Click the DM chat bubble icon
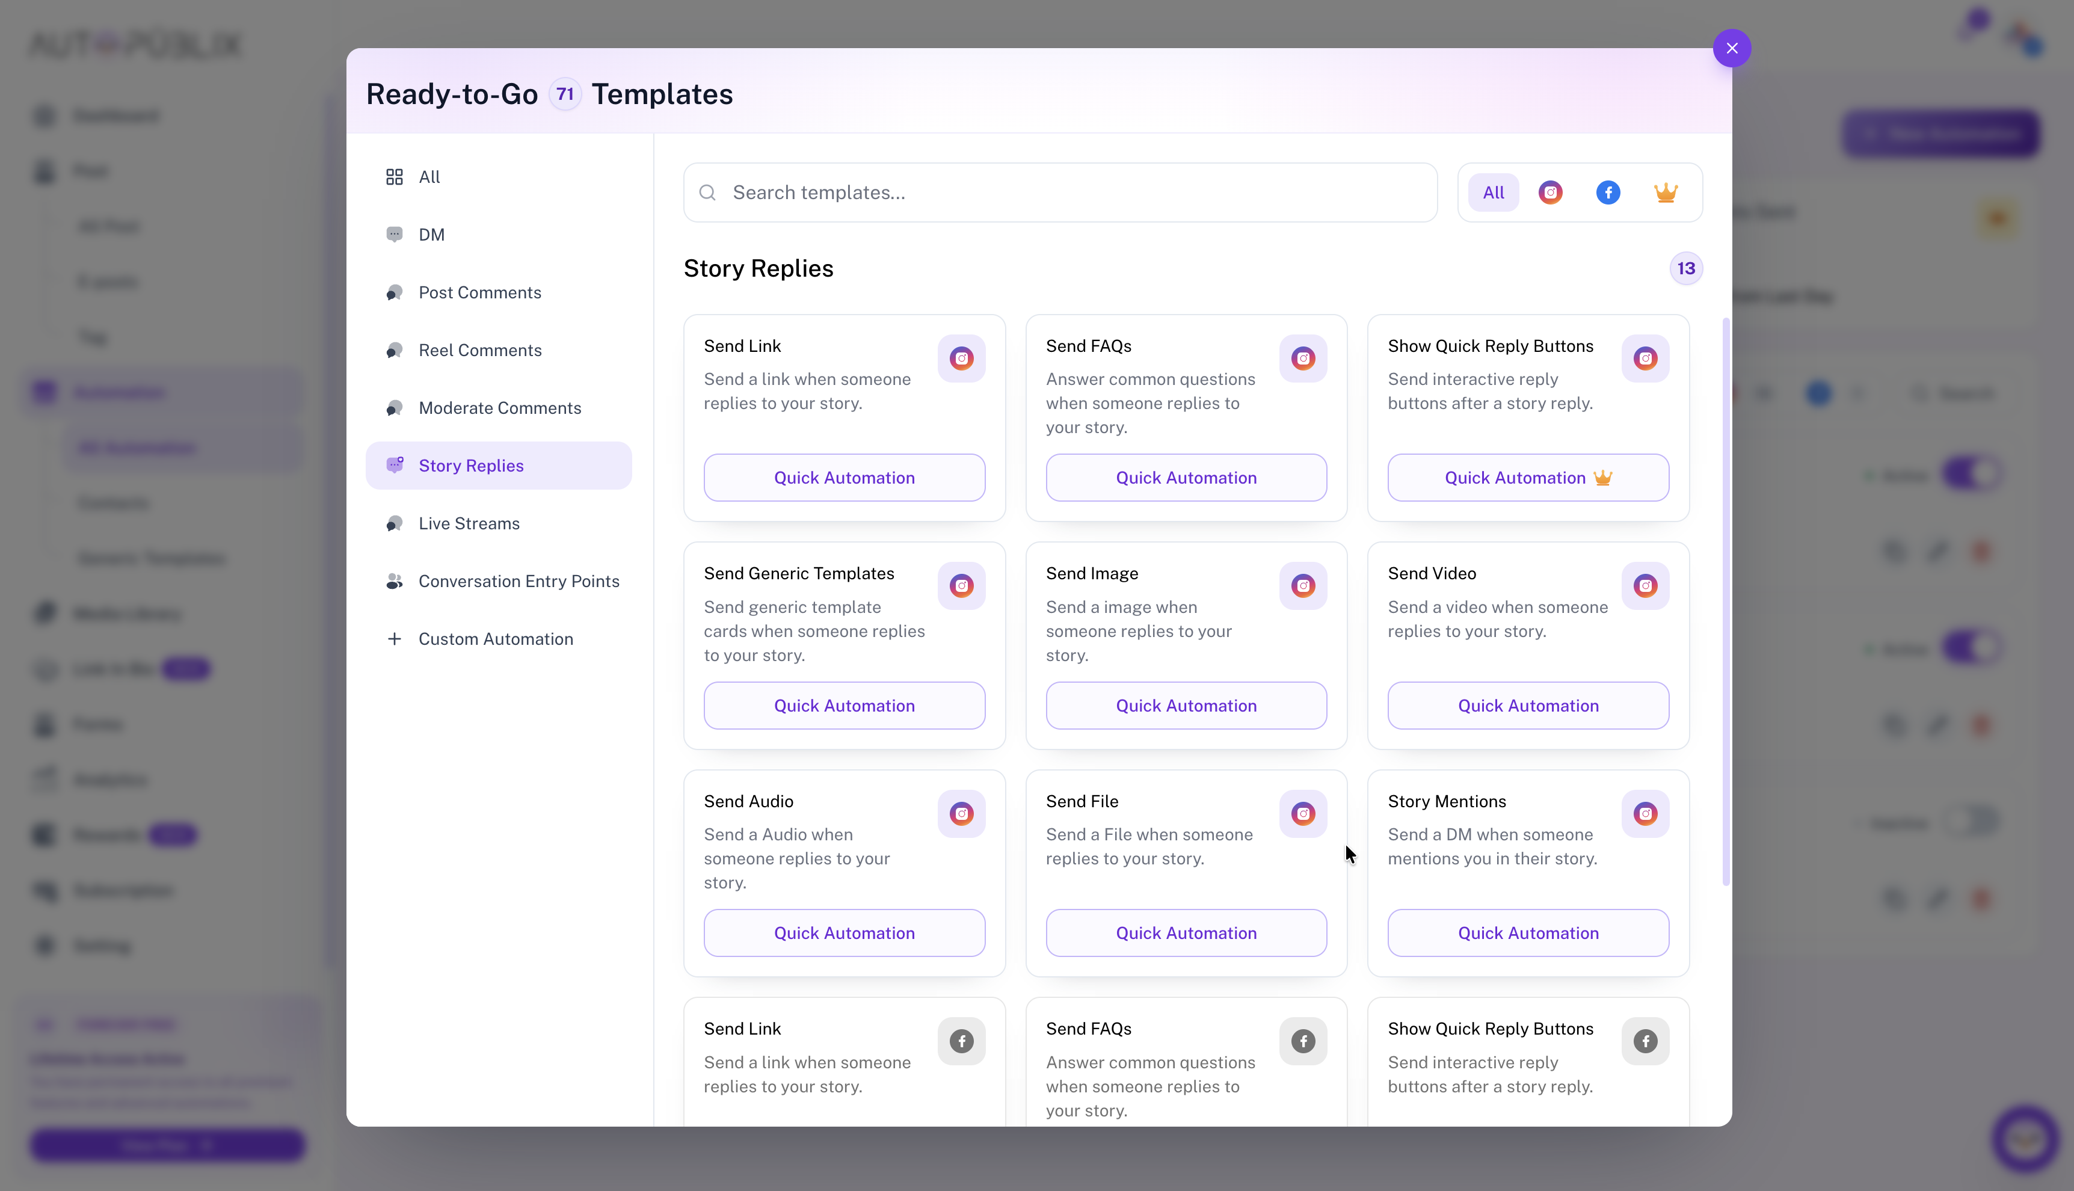The height and width of the screenshot is (1191, 2074). (394, 235)
